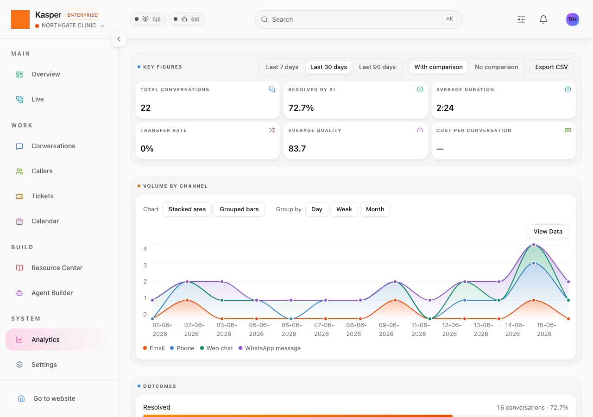The image size is (593, 417).
Task: Click the Tickets ticket icon
Action: click(19, 196)
